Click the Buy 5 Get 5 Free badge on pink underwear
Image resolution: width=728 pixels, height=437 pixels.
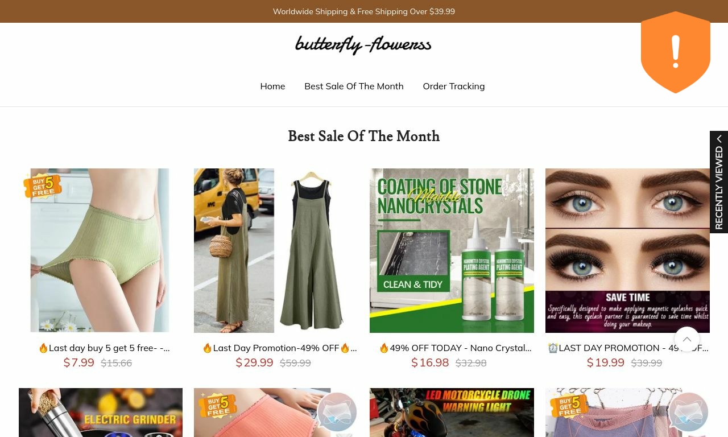(x=218, y=406)
